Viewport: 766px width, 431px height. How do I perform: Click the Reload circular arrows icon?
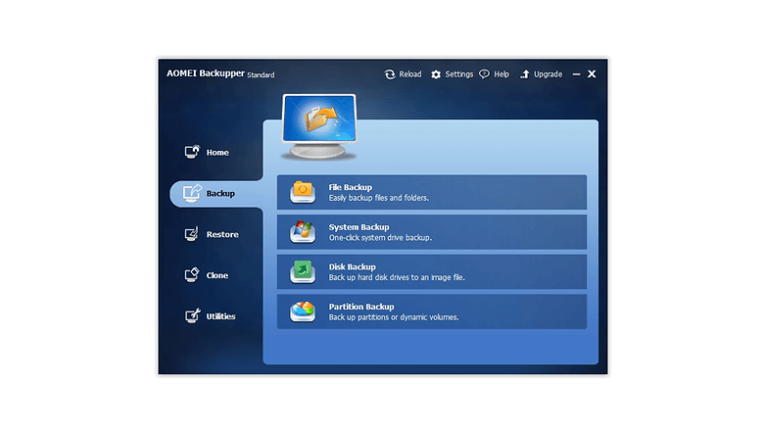click(389, 74)
